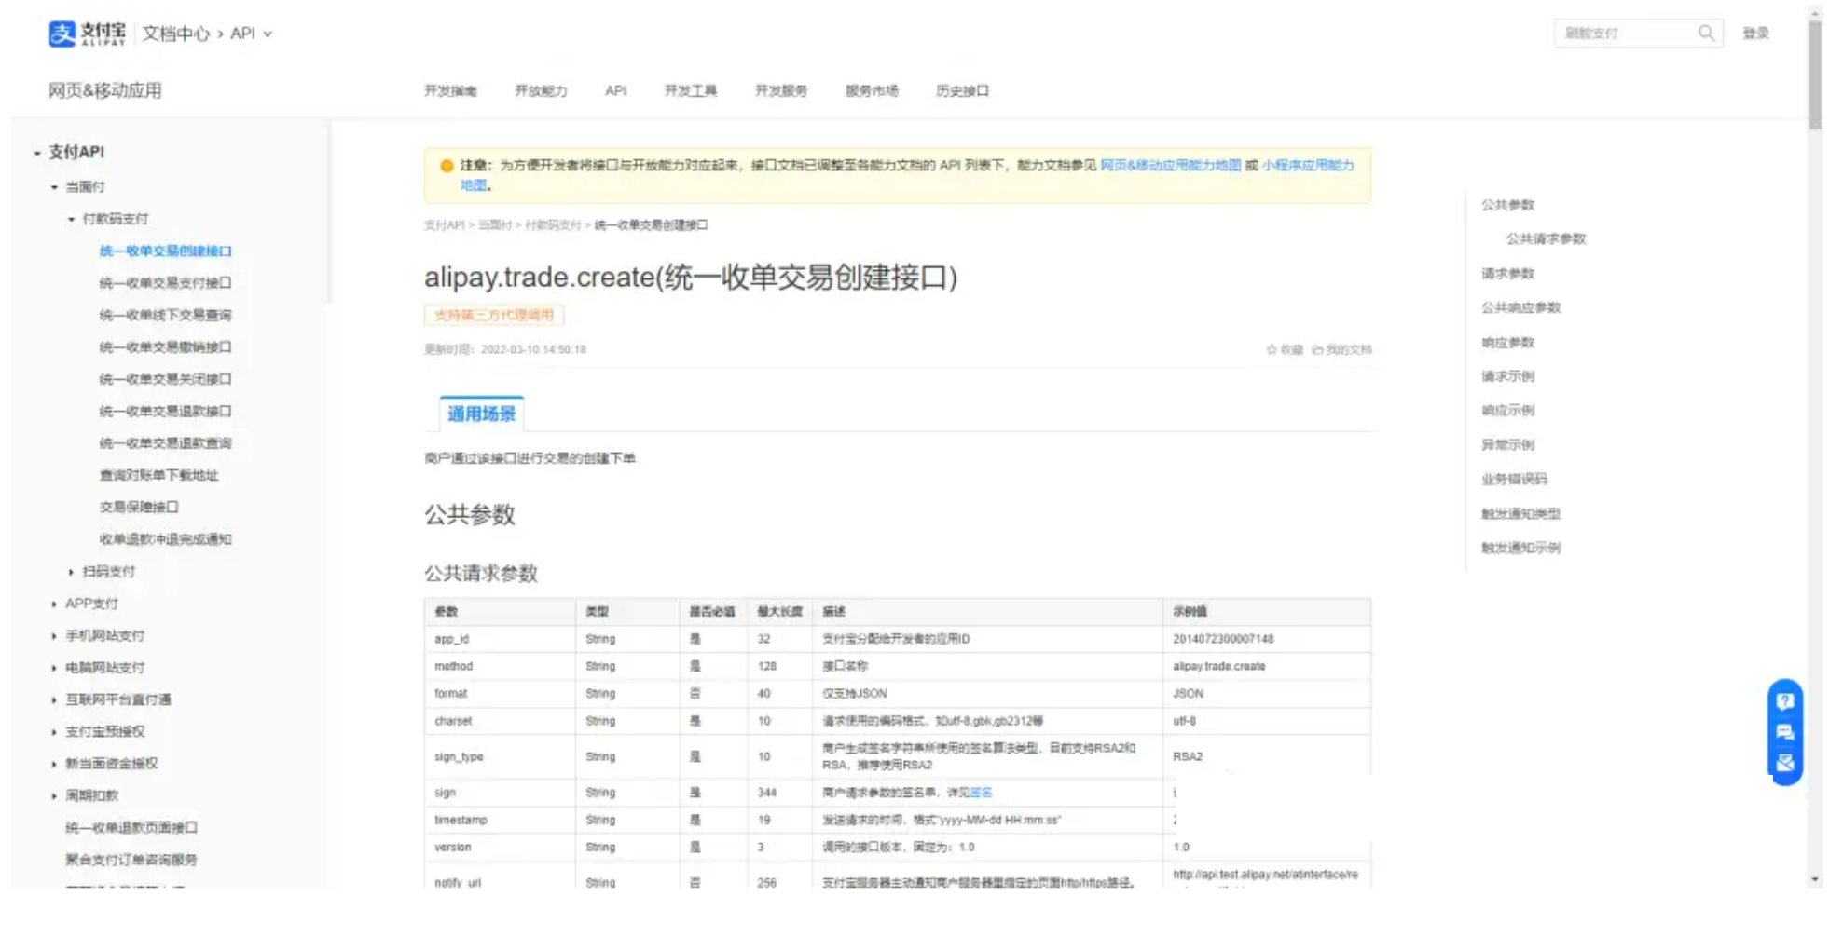The width and height of the screenshot is (1843, 937).
Task: Open 聚合支付订单咨询服务 in the sidebar
Action: point(131,861)
